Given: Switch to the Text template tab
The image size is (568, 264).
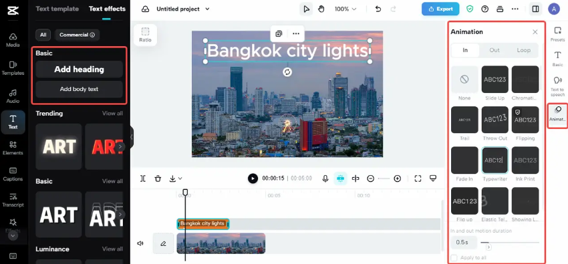Looking at the screenshot, I should point(57,9).
